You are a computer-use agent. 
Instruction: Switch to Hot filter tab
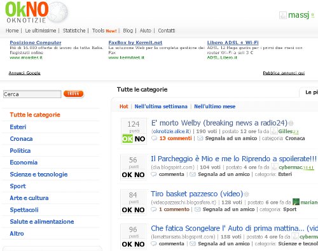[124, 106]
